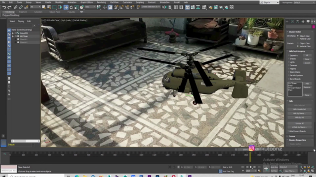Activate the Select and Scale tool

(x=77, y=7)
